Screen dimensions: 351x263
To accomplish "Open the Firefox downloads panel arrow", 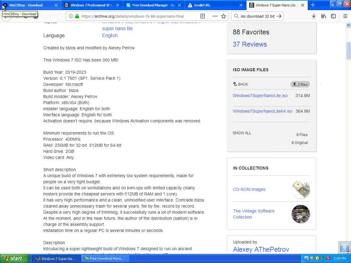I will pos(314,16).
